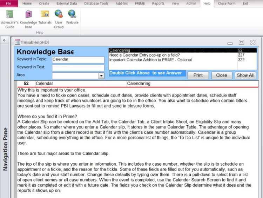This screenshot has height=198, width=263.
Task: Open the File menu
Action: point(9,4)
